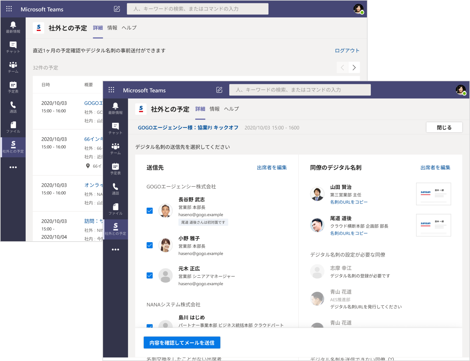Click 出席者を編集 in 同僚のデジタル名刺 panel

(435, 168)
